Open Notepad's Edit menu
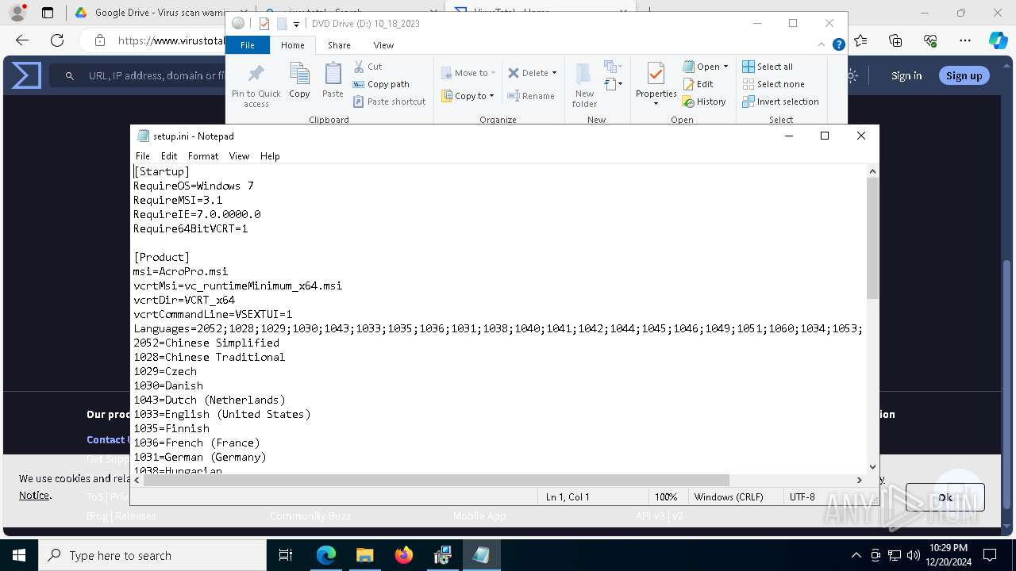 click(x=169, y=156)
